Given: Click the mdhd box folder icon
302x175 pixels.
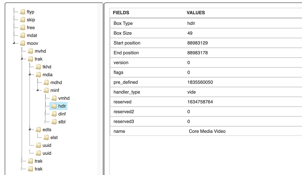Looking at the screenshot, I should point(46,82).
